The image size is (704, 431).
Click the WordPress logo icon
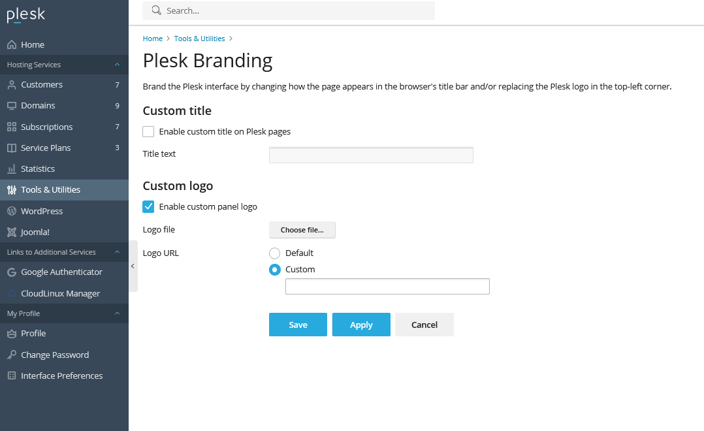tap(12, 211)
